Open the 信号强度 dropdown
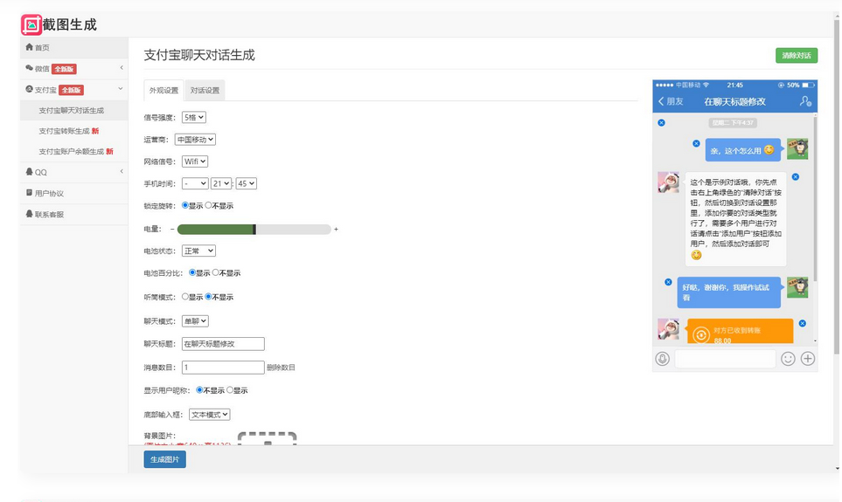This screenshot has width=842, height=502. click(194, 117)
